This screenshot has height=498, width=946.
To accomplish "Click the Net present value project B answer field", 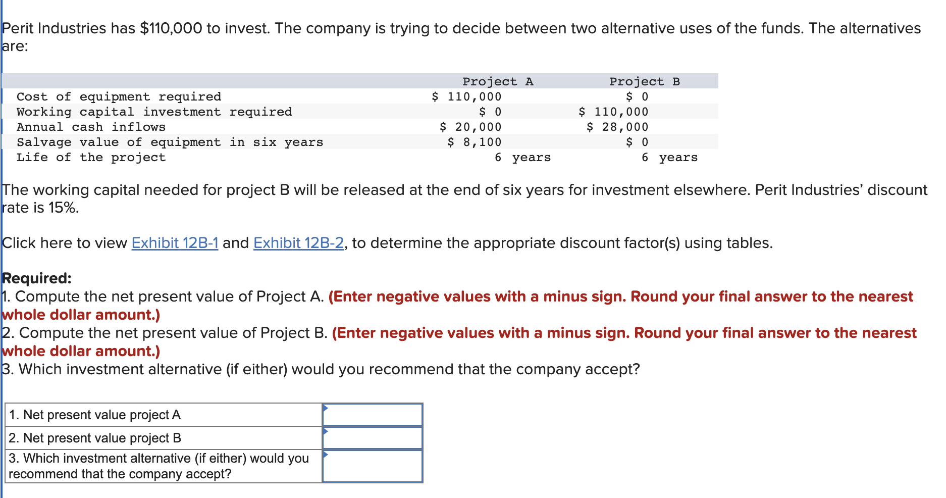I will (x=373, y=438).
